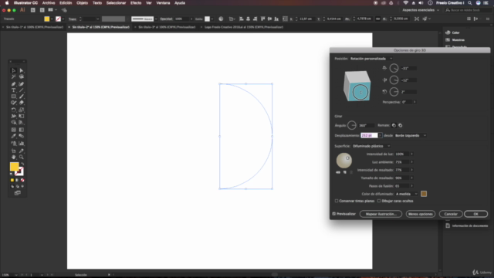The image size is (494, 278).
Task: Expand the Luz ambiente value arrow
Action: 411,162
